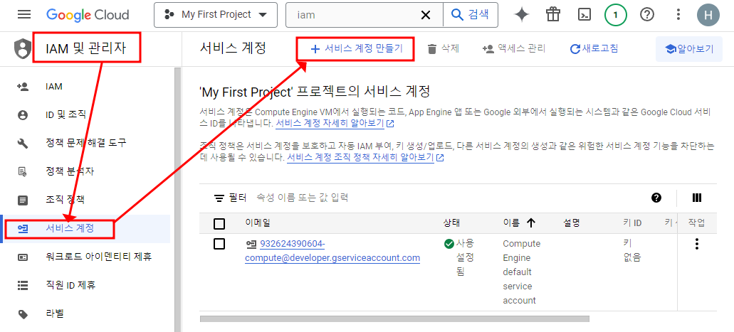Click the ID 및 조직 person icon
The width and height of the screenshot is (734, 332).
[23, 115]
